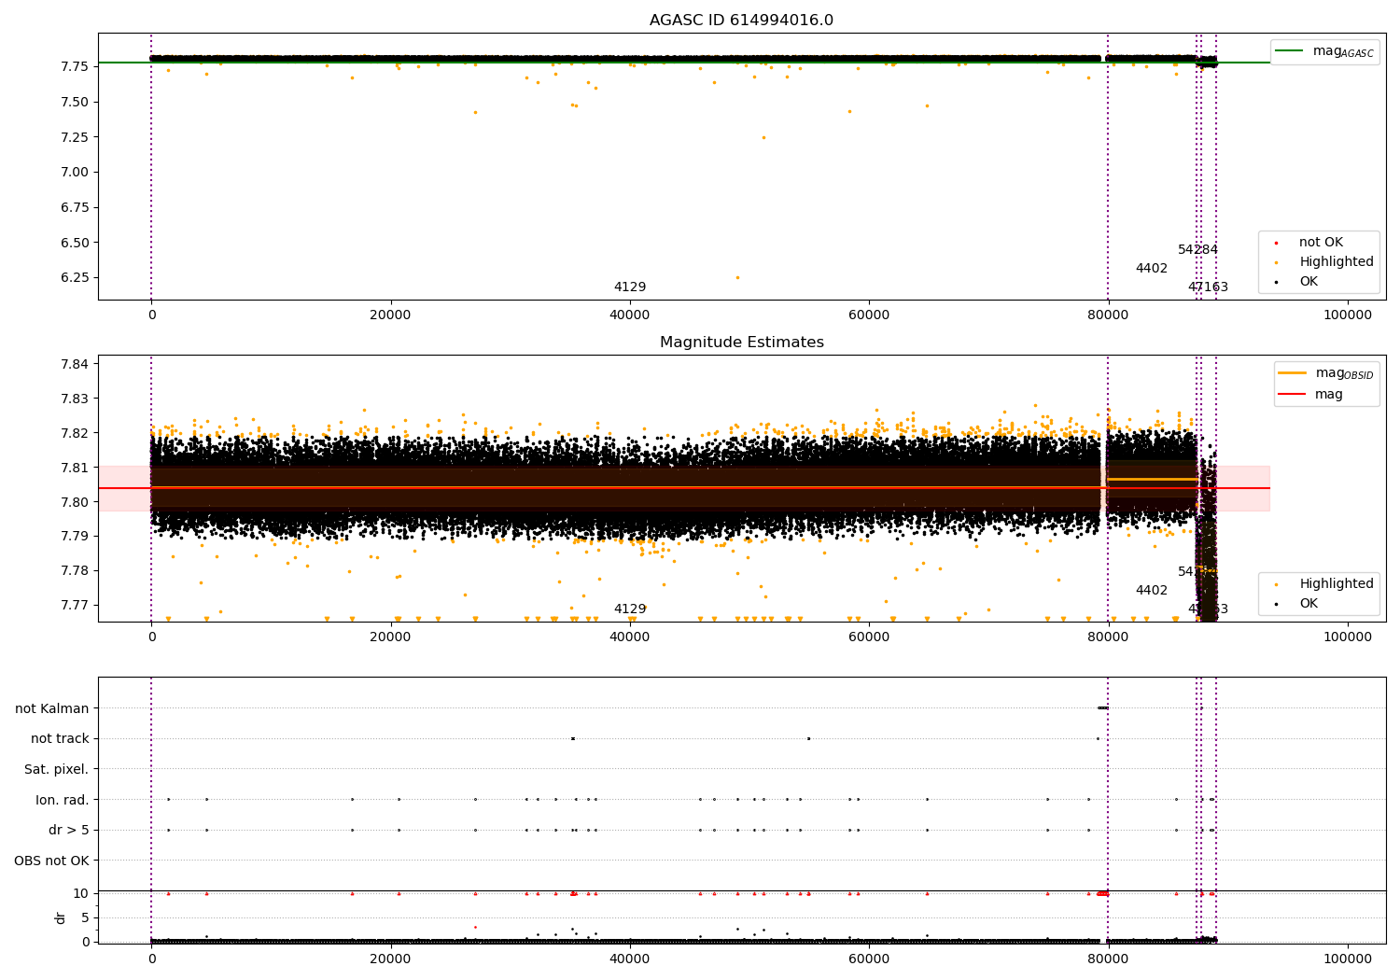Click the 'OBS not OK' row label
This screenshot has width=1400, height=980.
coord(51,861)
